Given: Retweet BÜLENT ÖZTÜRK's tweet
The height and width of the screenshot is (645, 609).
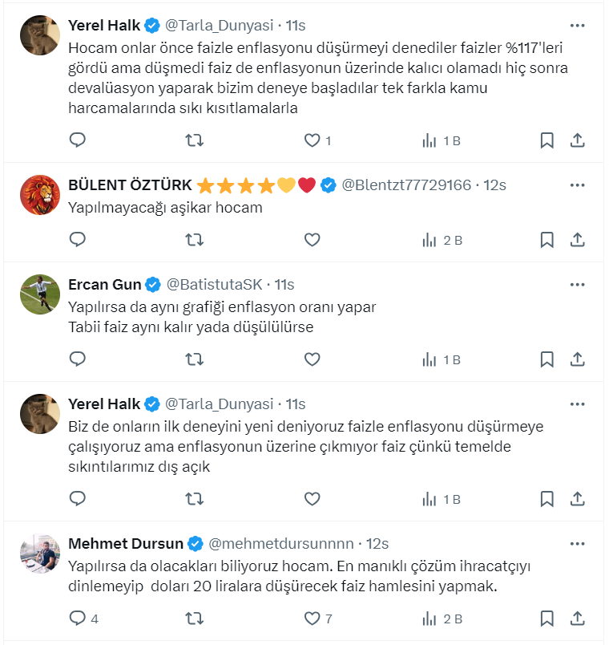Looking at the screenshot, I should (x=194, y=239).
